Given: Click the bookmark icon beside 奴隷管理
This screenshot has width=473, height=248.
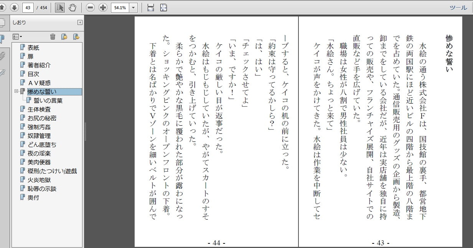Looking at the screenshot, I should click(23, 136).
